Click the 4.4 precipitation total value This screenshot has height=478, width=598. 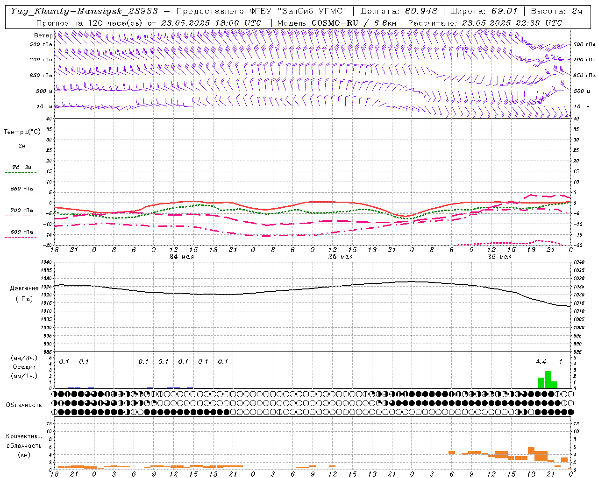[x=541, y=362]
